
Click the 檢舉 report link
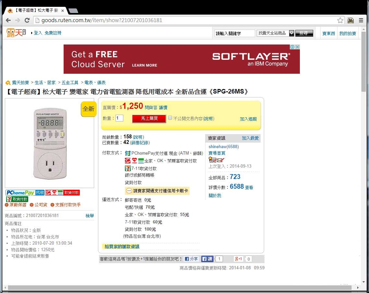90,216
